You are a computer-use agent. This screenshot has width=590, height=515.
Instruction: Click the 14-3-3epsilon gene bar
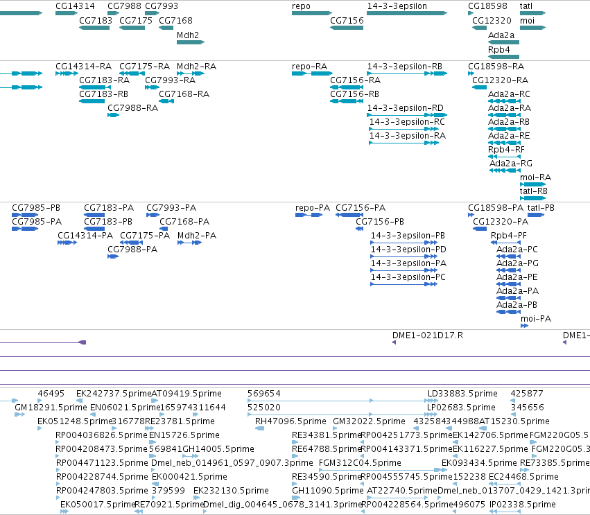click(407, 13)
